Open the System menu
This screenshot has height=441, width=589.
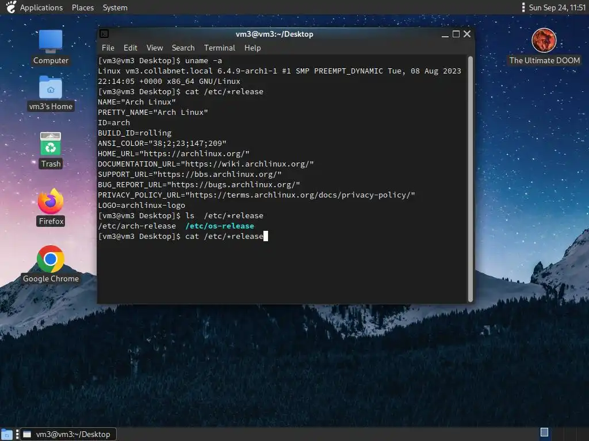[115, 7]
